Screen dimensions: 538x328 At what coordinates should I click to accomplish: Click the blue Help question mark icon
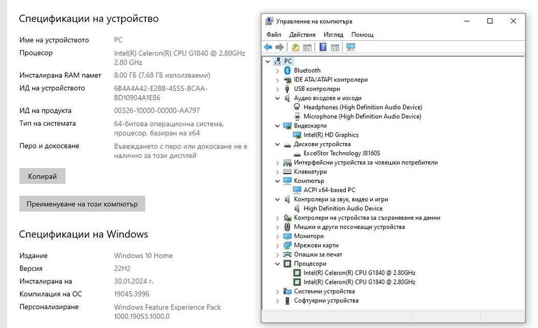click(x=323, y=47)
